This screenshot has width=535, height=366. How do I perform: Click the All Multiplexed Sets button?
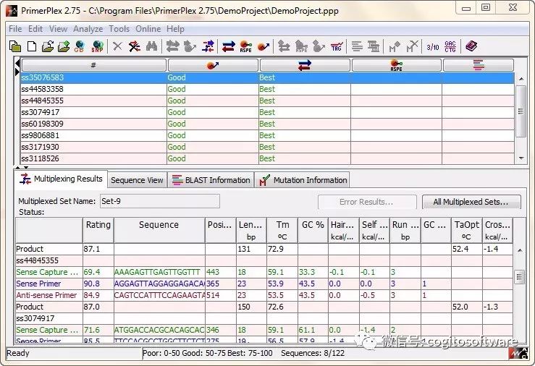tap(471, 202)
